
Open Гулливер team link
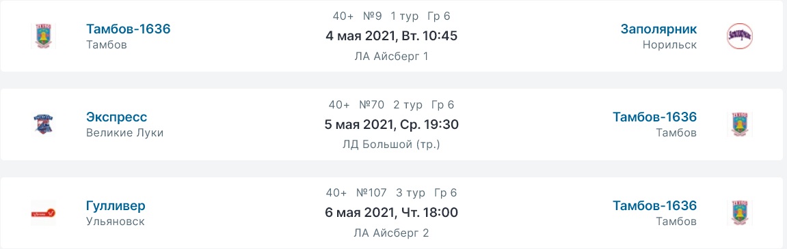(116, 205)
